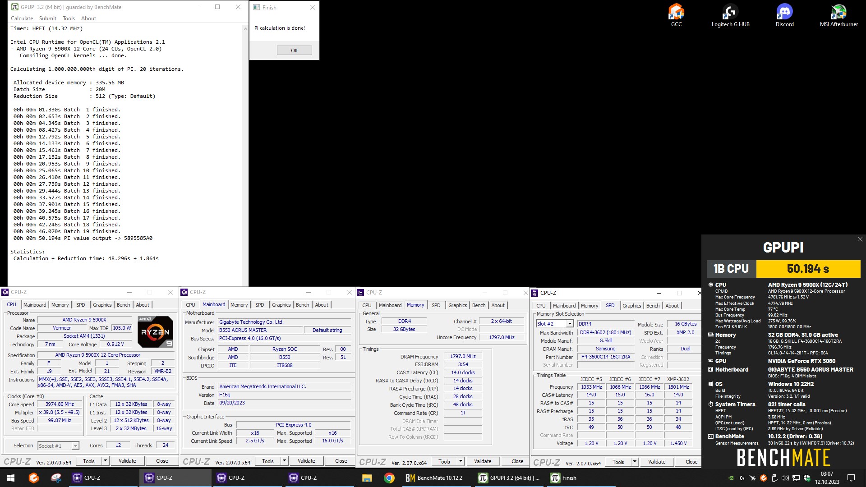Click the GPUPI scrollbar up arrow
Image resolution: width=866 pixels, height=487 pixels.
tap(245, 28)
